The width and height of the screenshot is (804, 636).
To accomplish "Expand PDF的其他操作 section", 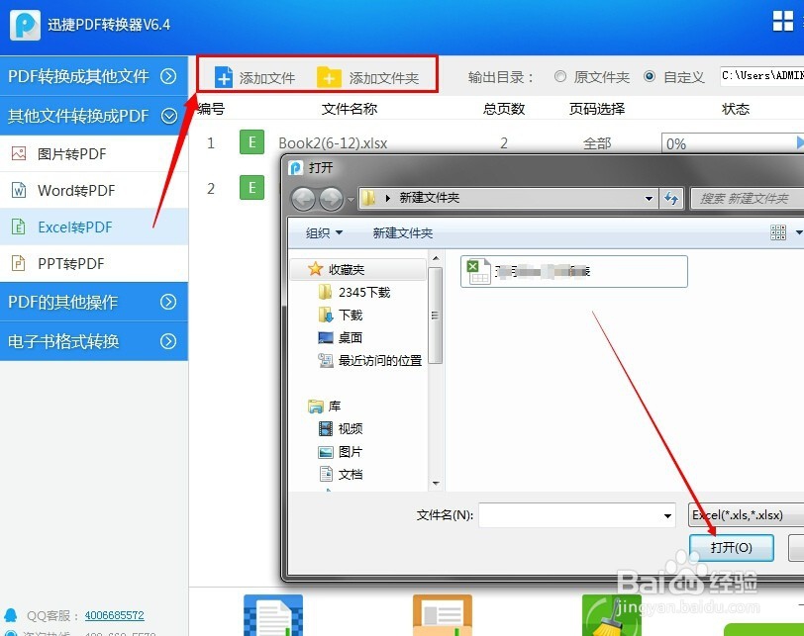I will 94,302.
